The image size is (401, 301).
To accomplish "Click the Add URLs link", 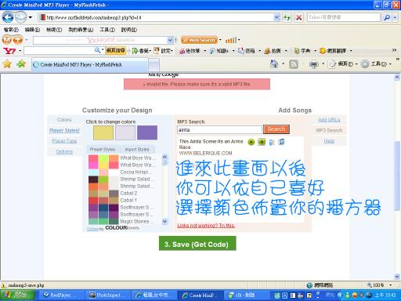I will [x=329, y=120].
